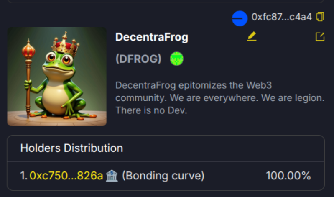Click the (Bonding curve) label
The width and height of the screenshot is (334, 197).
coord(163,176)
